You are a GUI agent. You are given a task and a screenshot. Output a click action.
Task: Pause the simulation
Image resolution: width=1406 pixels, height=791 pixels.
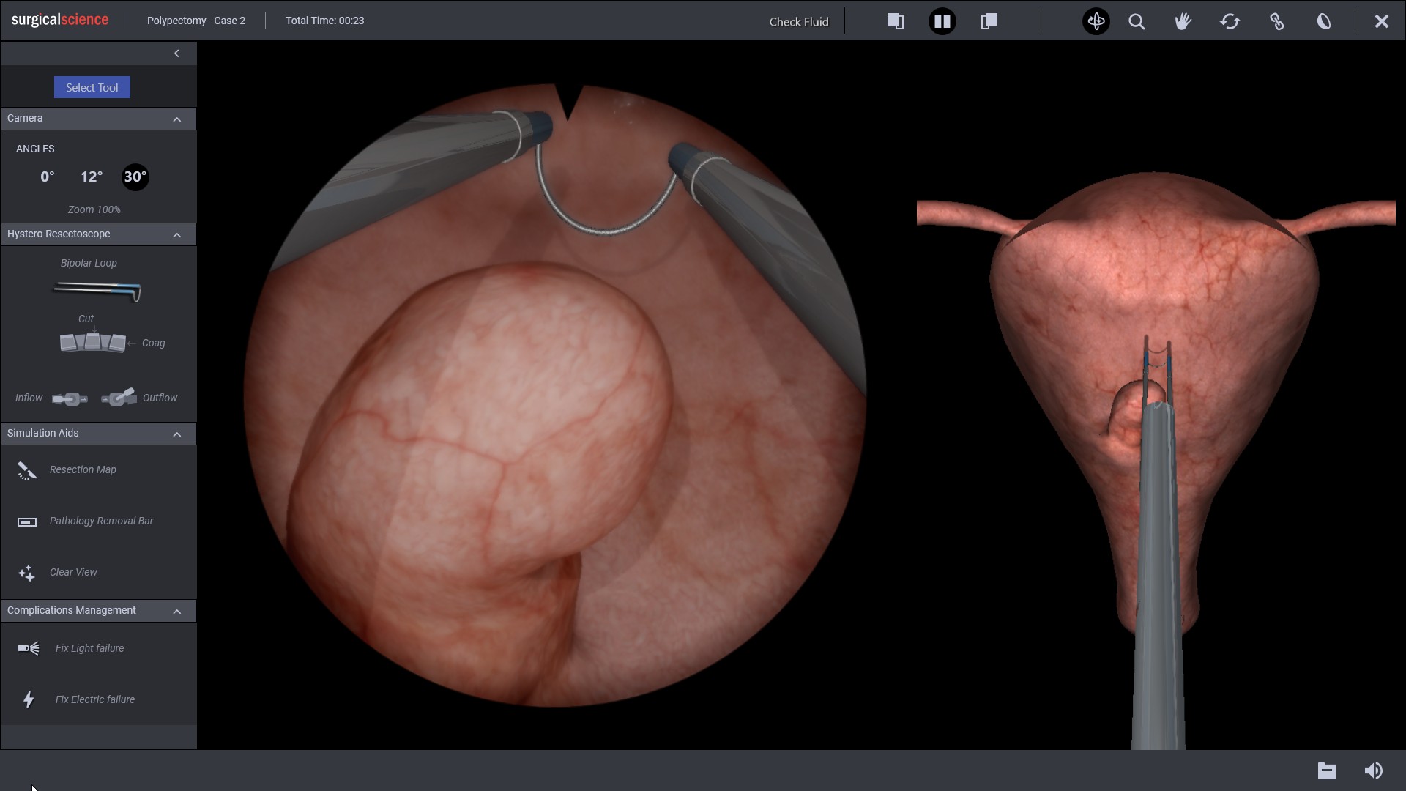click(942, 22)
